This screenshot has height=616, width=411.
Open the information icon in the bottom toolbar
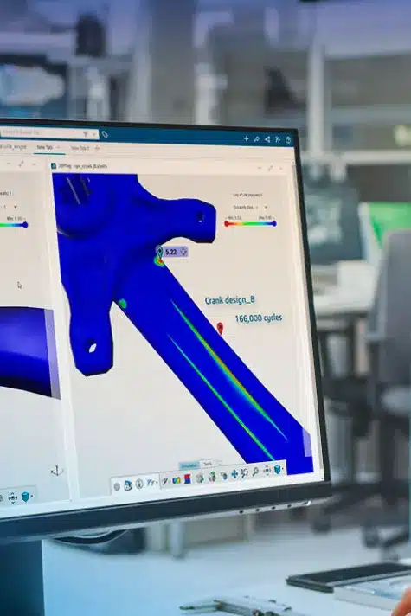(139, 484)
